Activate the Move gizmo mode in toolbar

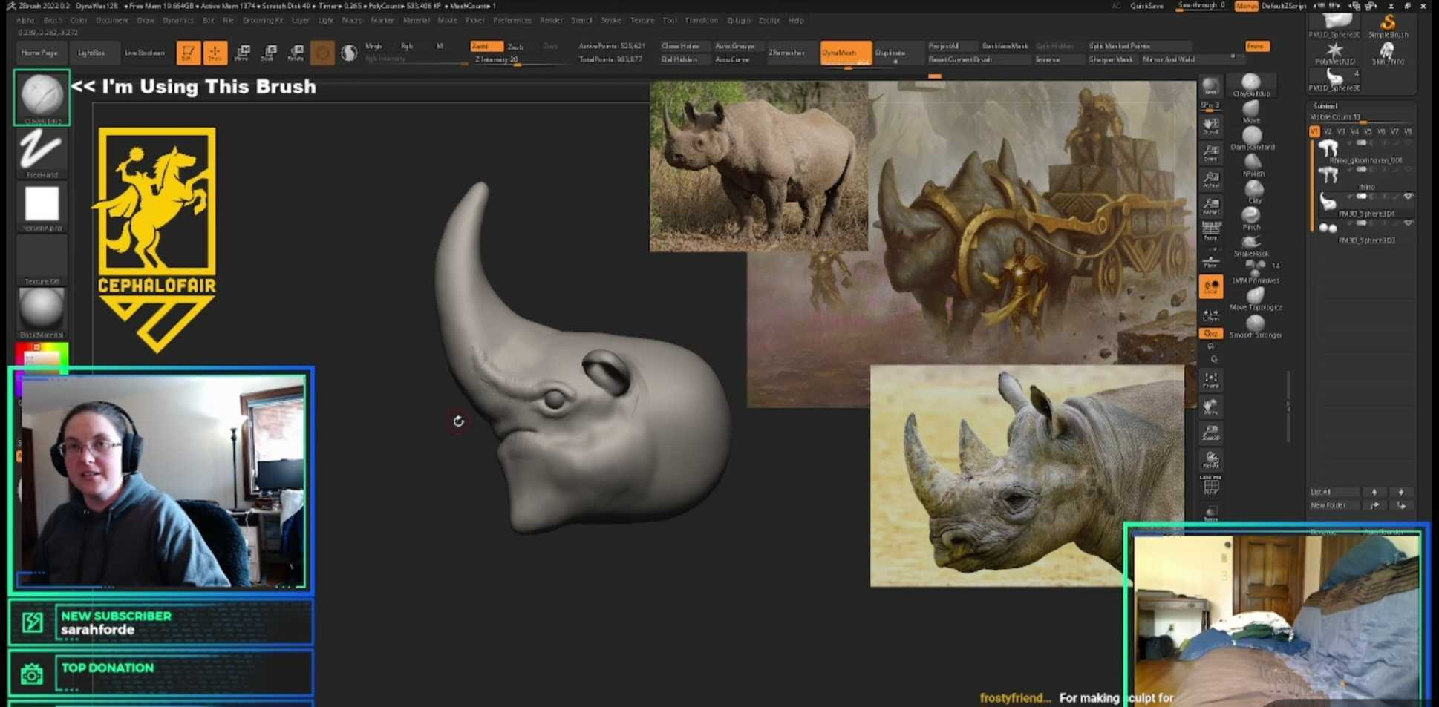tap(242, 53)
